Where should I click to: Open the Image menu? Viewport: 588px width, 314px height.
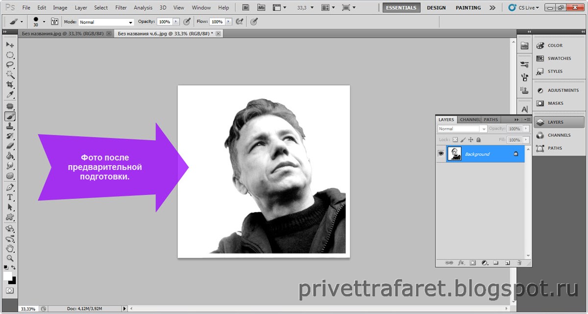point(60,8)
